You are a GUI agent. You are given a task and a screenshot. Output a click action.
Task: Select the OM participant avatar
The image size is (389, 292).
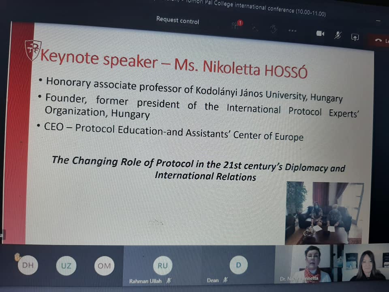click(x=102, y=266)
